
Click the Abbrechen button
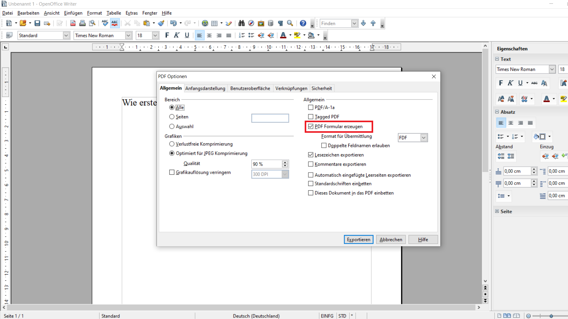391,239
